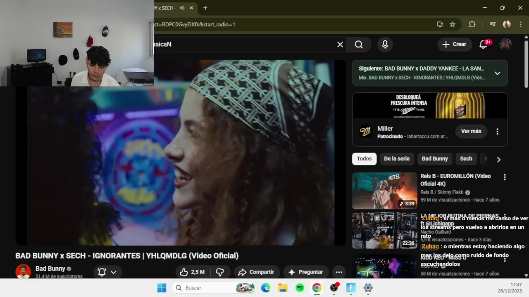The width and height of the screenshot is (529, 297).
Task: Click the Bad Bunny channel avatar
Action: click(x=23, y=271)
